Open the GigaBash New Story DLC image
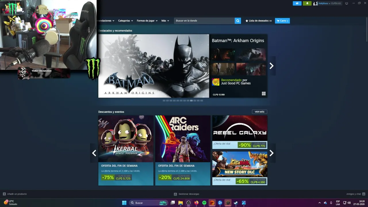The width and height of the screenshot is (368, 207). point(240,164)
